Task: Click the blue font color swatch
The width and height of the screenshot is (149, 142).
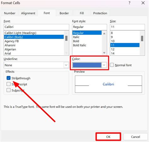Action: point(87,65)
